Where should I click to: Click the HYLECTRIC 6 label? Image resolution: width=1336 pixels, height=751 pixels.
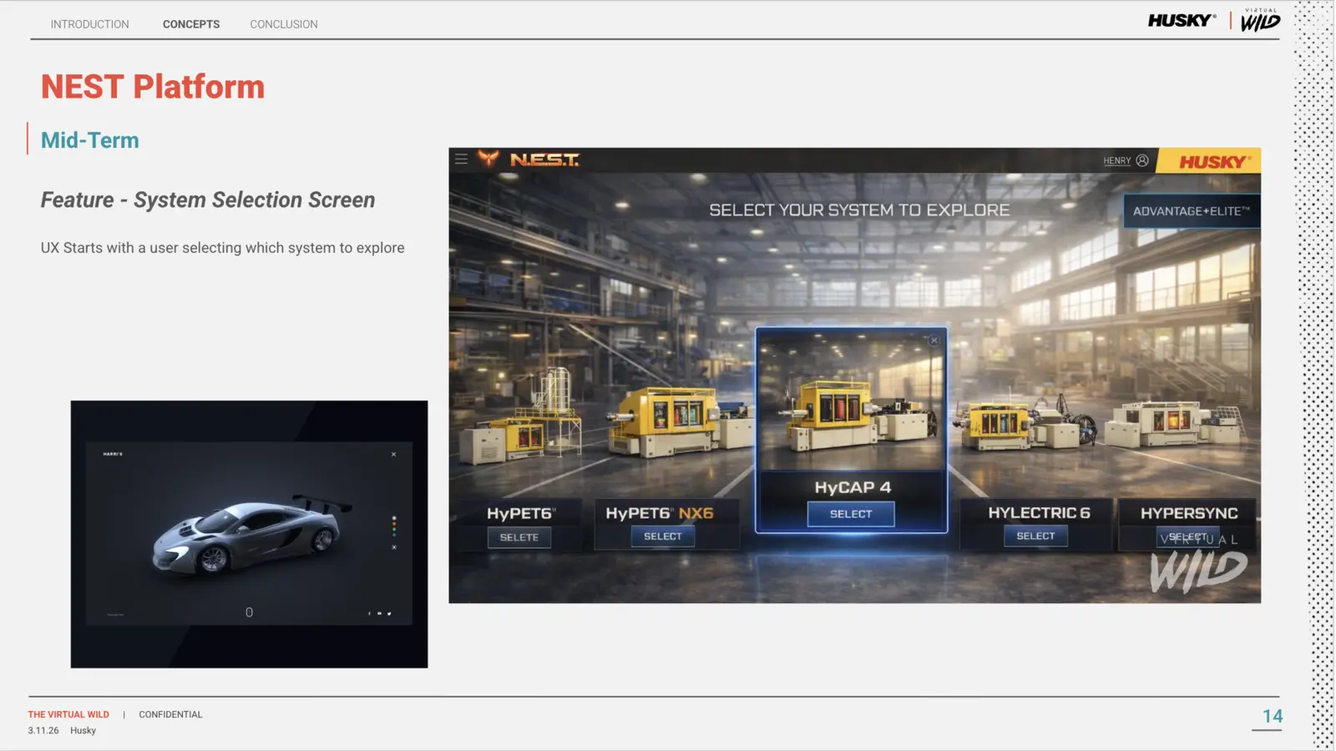pyautogui.click(x=1039, y=513)
